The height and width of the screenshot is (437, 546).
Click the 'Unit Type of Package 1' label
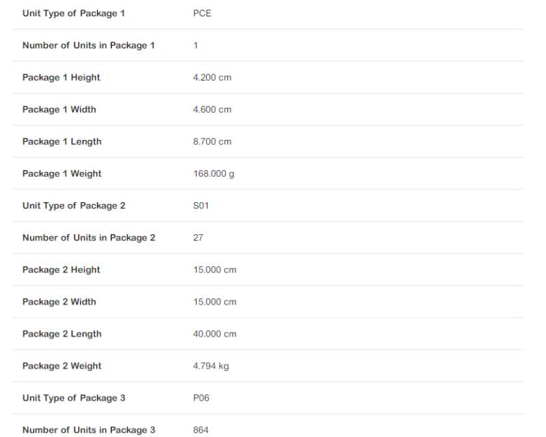(74, 14)
